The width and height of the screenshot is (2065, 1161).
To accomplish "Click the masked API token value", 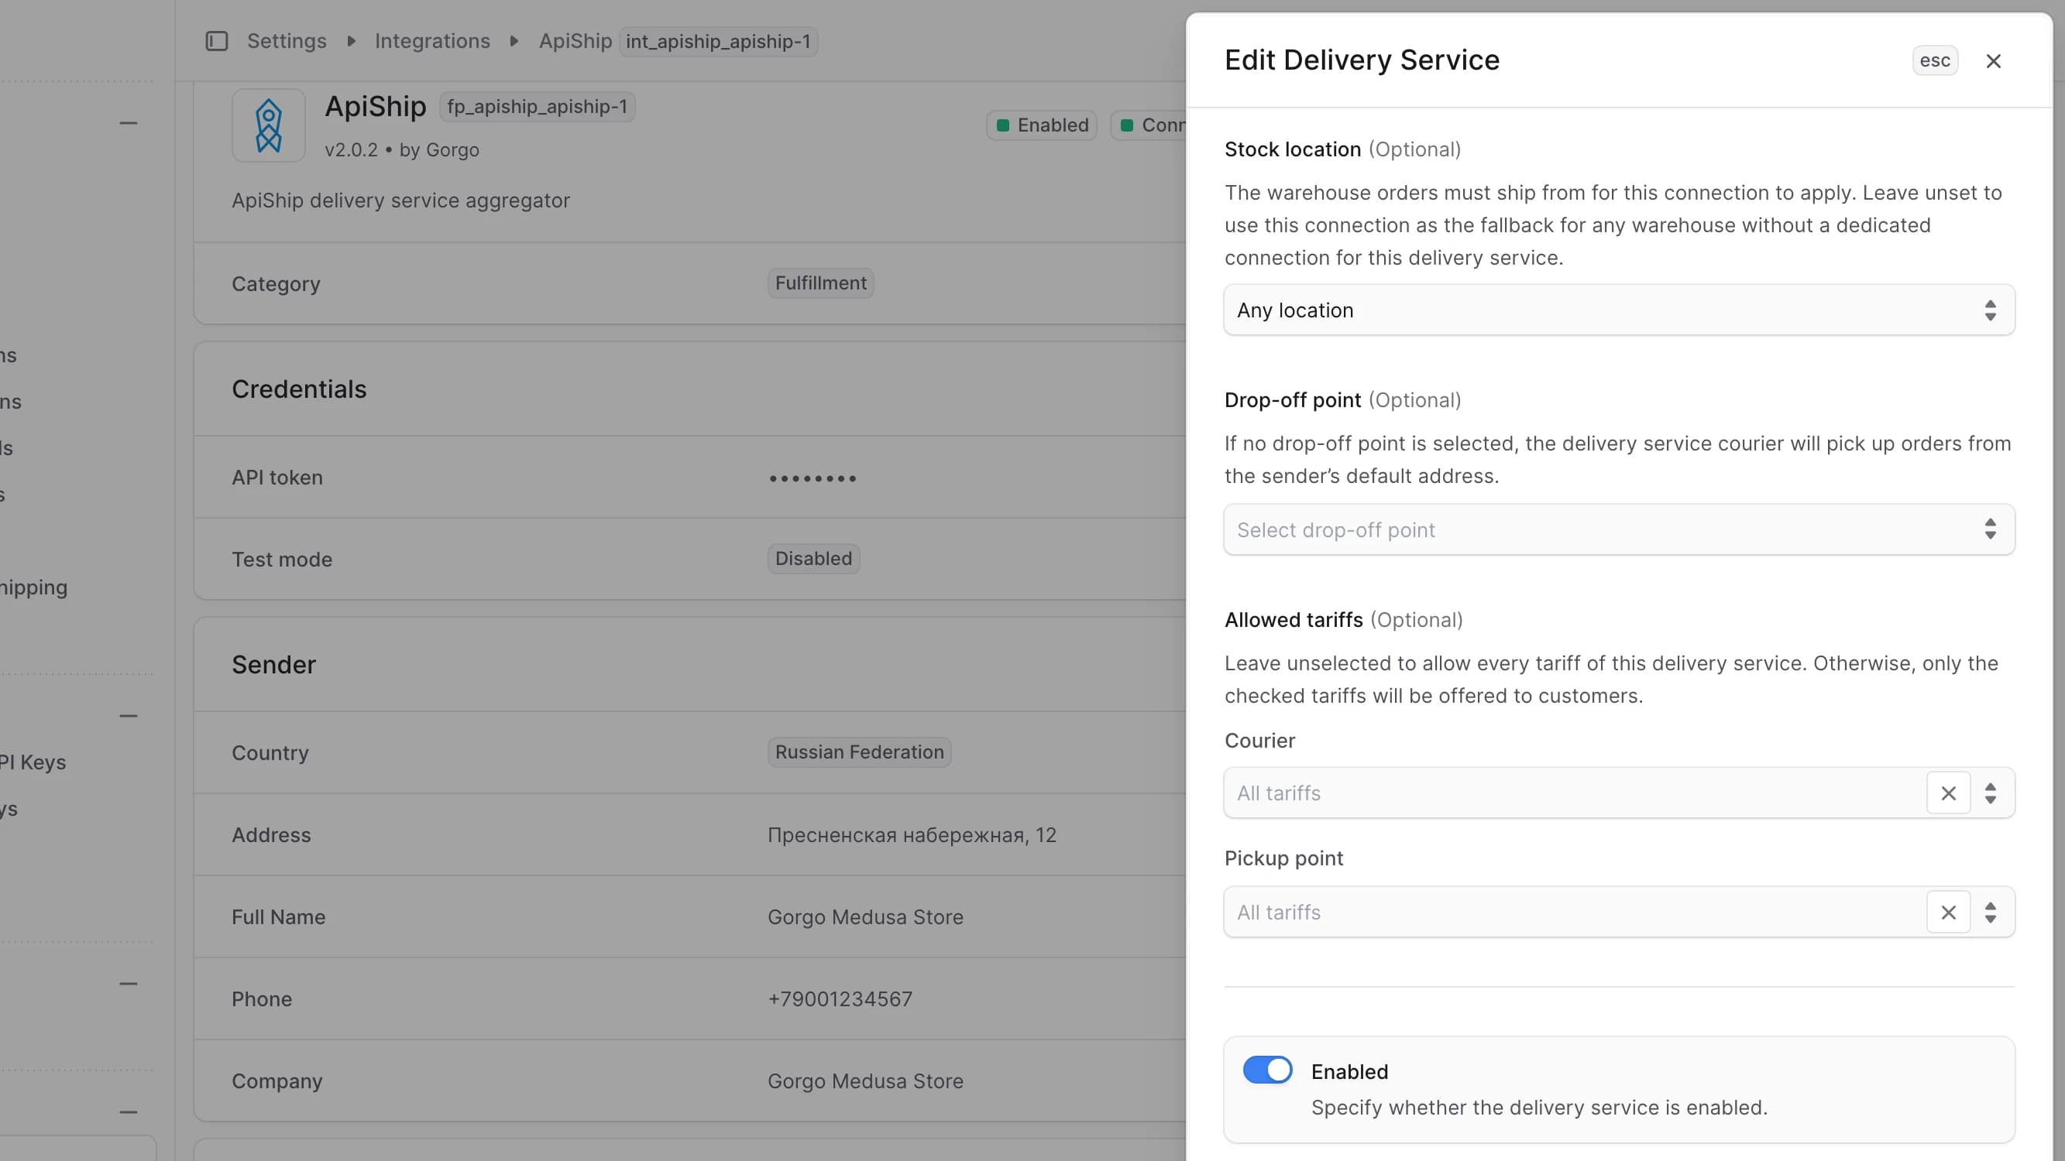I will click(x=812, y=478).
